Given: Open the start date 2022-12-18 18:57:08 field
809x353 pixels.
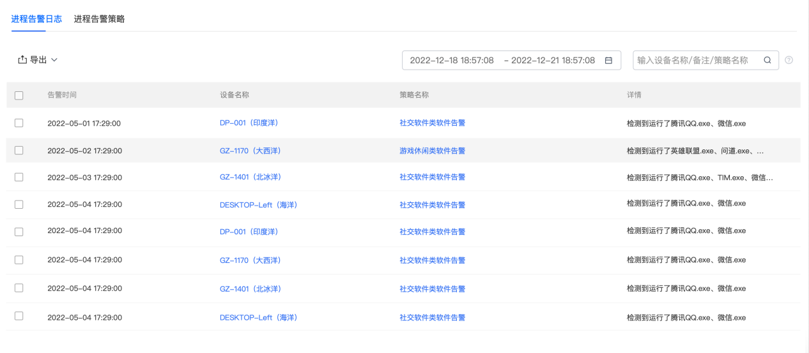Looking at the screenshot, I should 451,61.
